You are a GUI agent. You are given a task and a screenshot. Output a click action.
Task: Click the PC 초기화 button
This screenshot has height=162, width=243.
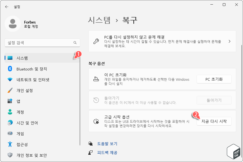[214, 79]
